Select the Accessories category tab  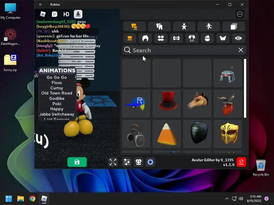134,26
